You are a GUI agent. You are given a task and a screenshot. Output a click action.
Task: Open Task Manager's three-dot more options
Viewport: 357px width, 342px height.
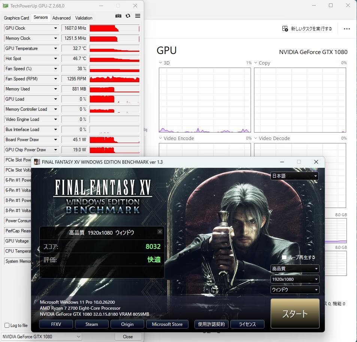point(347,29)
